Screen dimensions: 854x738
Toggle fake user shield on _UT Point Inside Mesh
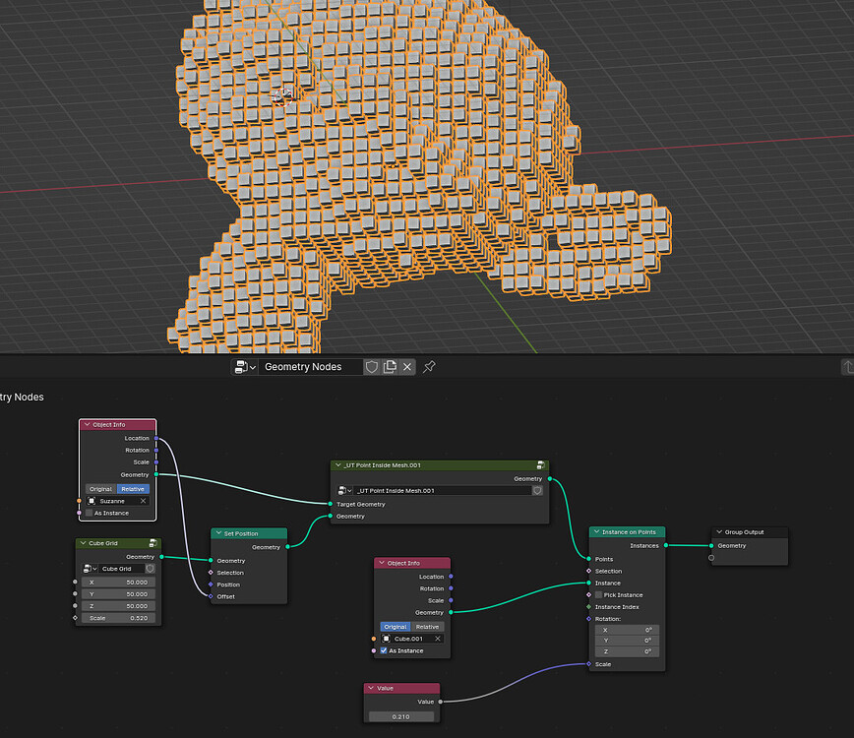537,491
